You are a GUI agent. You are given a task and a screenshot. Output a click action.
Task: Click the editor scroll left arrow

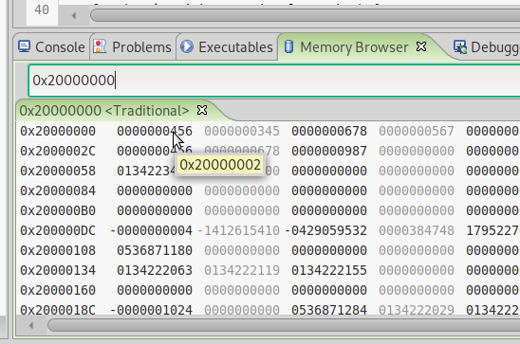(x=74, y=15)
